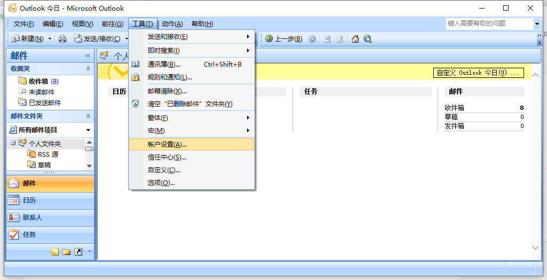Click the home icon in the toolbar
Viewport: 547px width, 280px height.
click(x=355, y=39)
